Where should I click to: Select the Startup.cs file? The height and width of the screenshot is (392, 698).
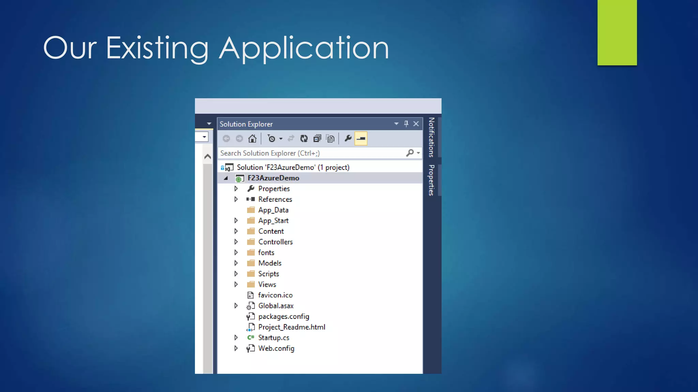click(273, 338)
